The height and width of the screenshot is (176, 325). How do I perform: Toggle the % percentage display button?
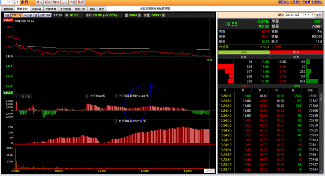tap(25, 15)
